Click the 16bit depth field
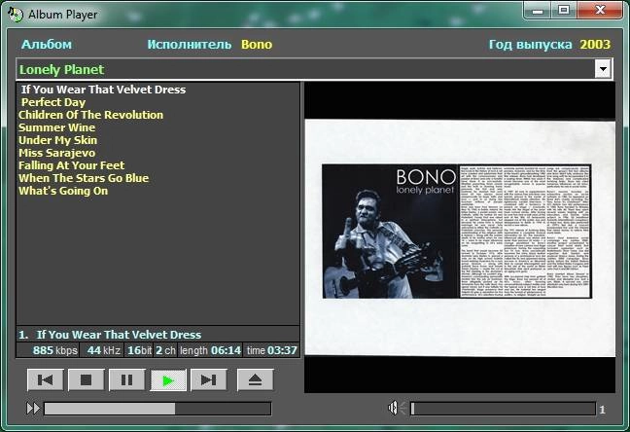Screen dimensions: 630x432 click(x=139, y=350)
